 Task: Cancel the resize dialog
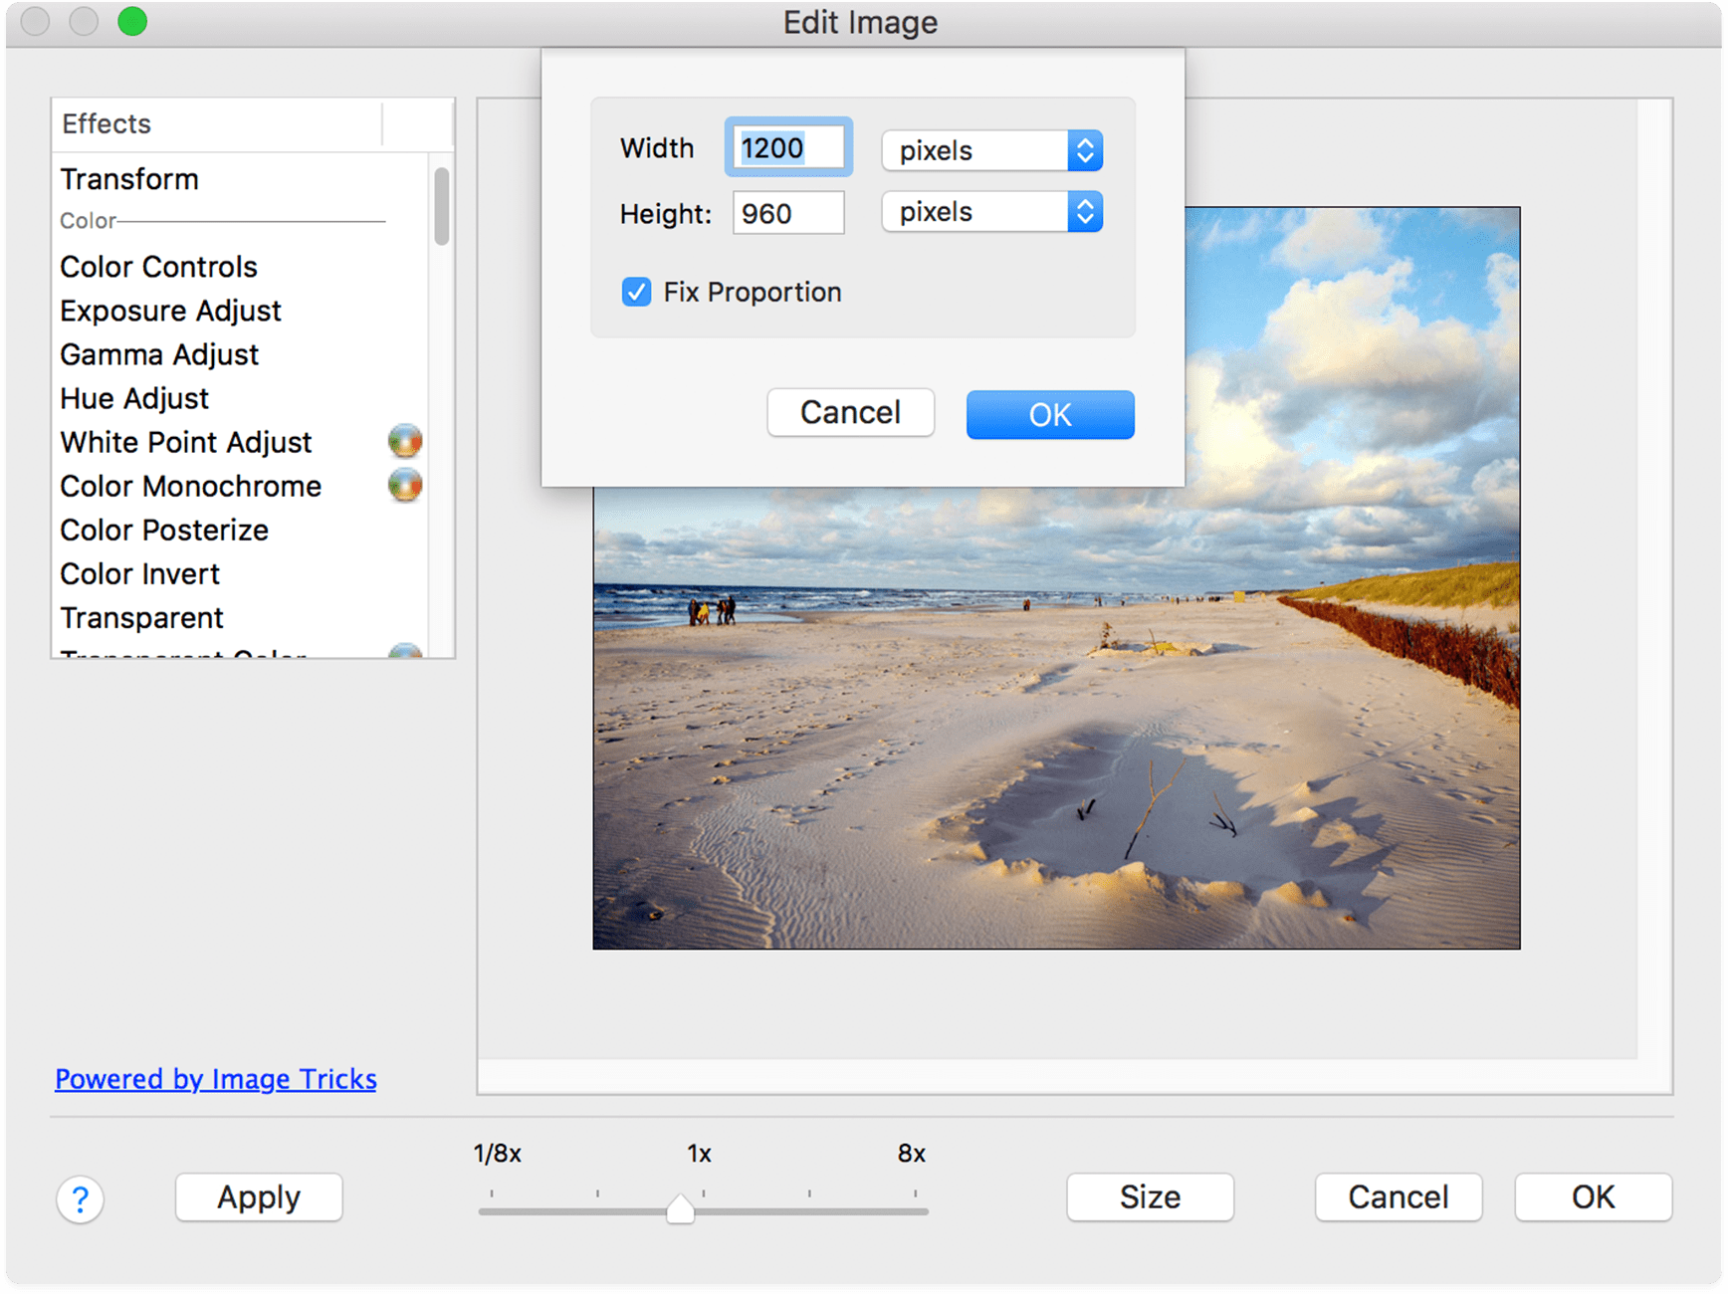point(850,412)
